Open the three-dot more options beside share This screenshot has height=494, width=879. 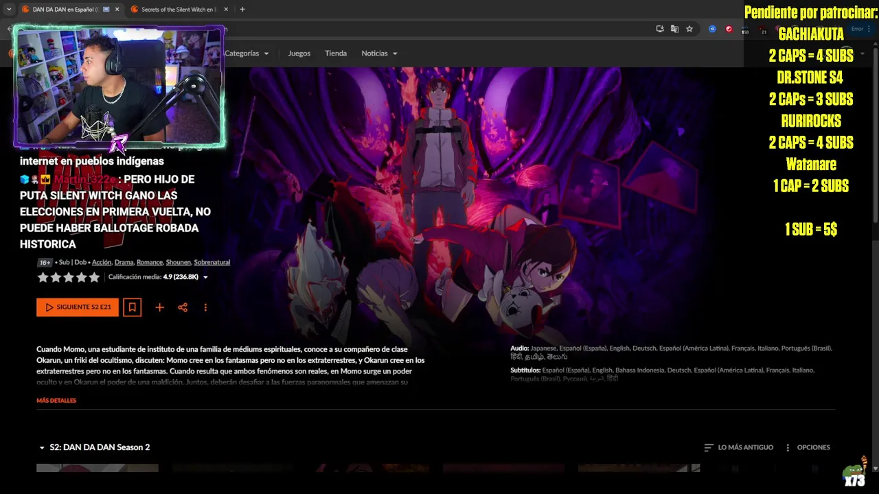205,307
